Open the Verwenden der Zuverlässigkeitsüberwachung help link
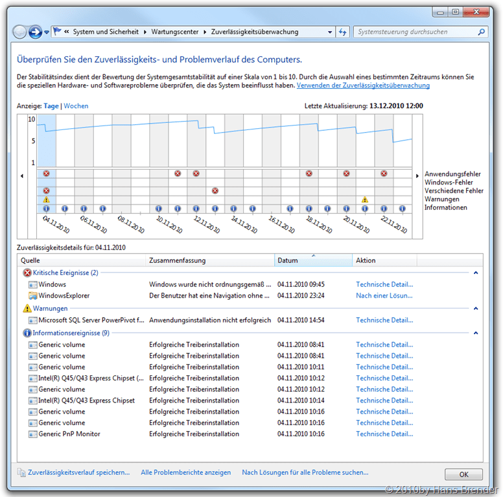The height and width of the screenshot is (497, 503). click(363, 85)
